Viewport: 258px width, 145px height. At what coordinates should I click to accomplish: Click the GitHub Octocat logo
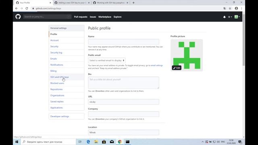(18, 17)
